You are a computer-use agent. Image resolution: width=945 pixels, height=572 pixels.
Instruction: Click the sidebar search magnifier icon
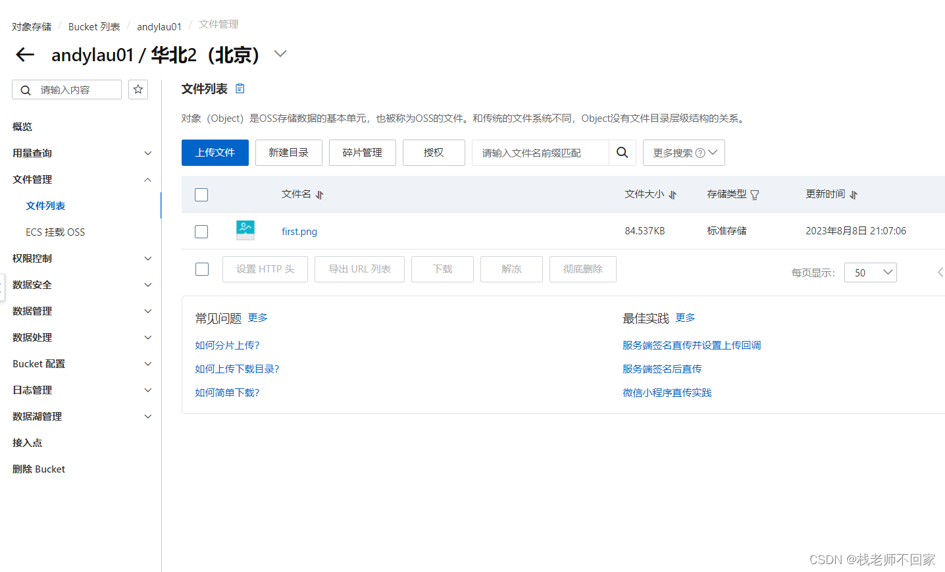coord(26,90)
